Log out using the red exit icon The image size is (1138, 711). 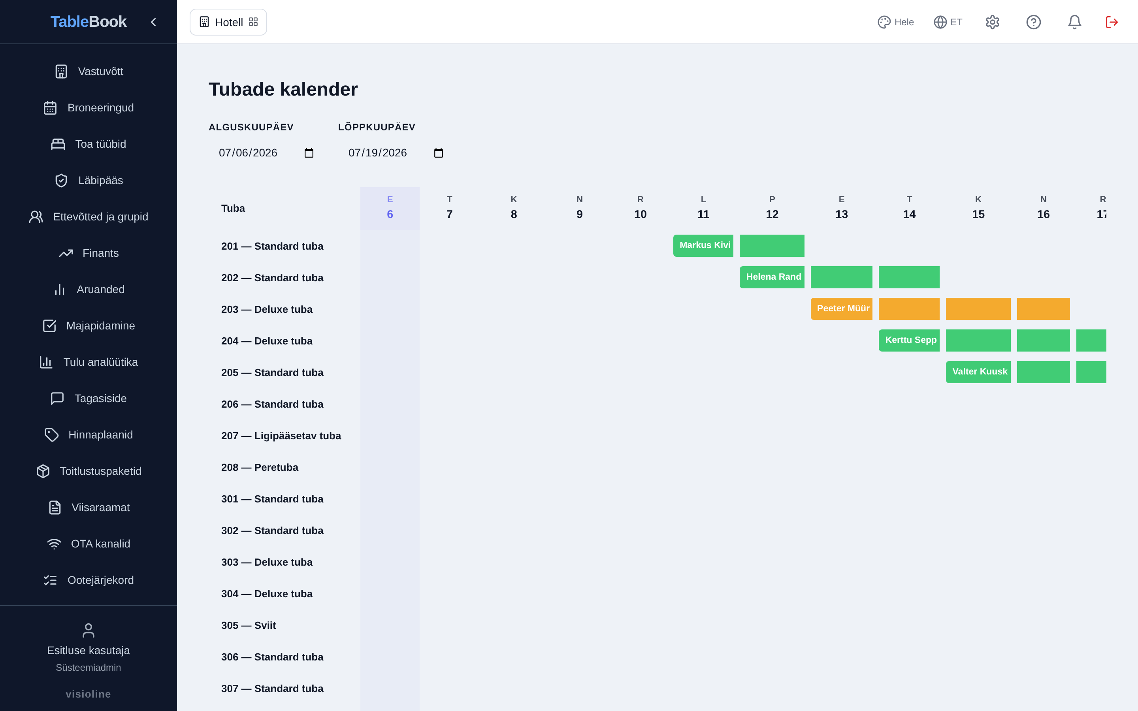(x=1112, y=22)
